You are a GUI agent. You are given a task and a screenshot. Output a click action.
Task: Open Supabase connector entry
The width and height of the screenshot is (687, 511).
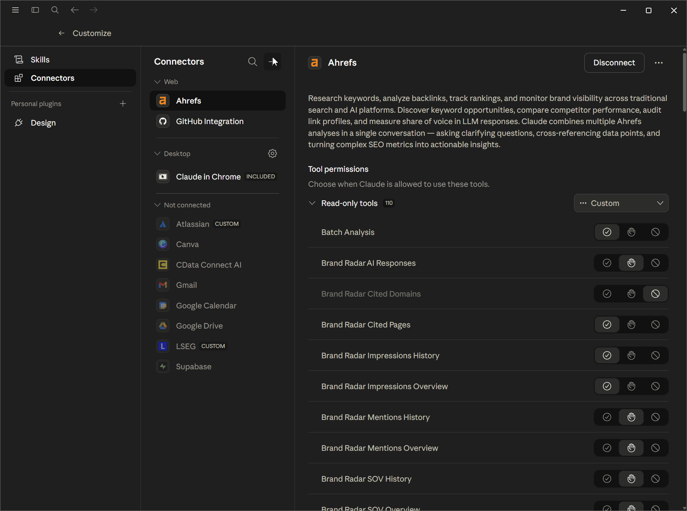218,366
